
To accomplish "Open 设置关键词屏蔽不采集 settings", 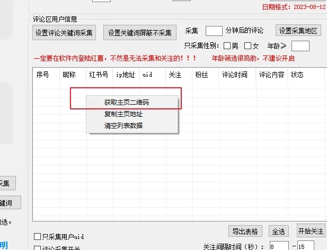I will point(140,32).
